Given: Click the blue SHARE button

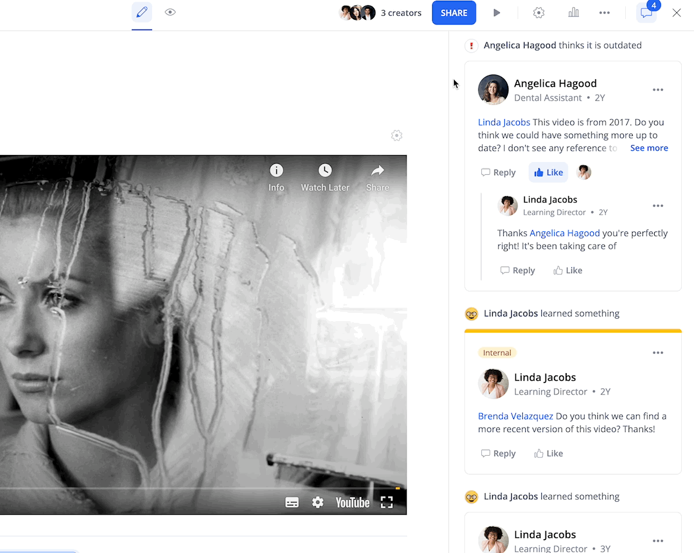Looking at the screenshot, I should (x=454, y=13).
